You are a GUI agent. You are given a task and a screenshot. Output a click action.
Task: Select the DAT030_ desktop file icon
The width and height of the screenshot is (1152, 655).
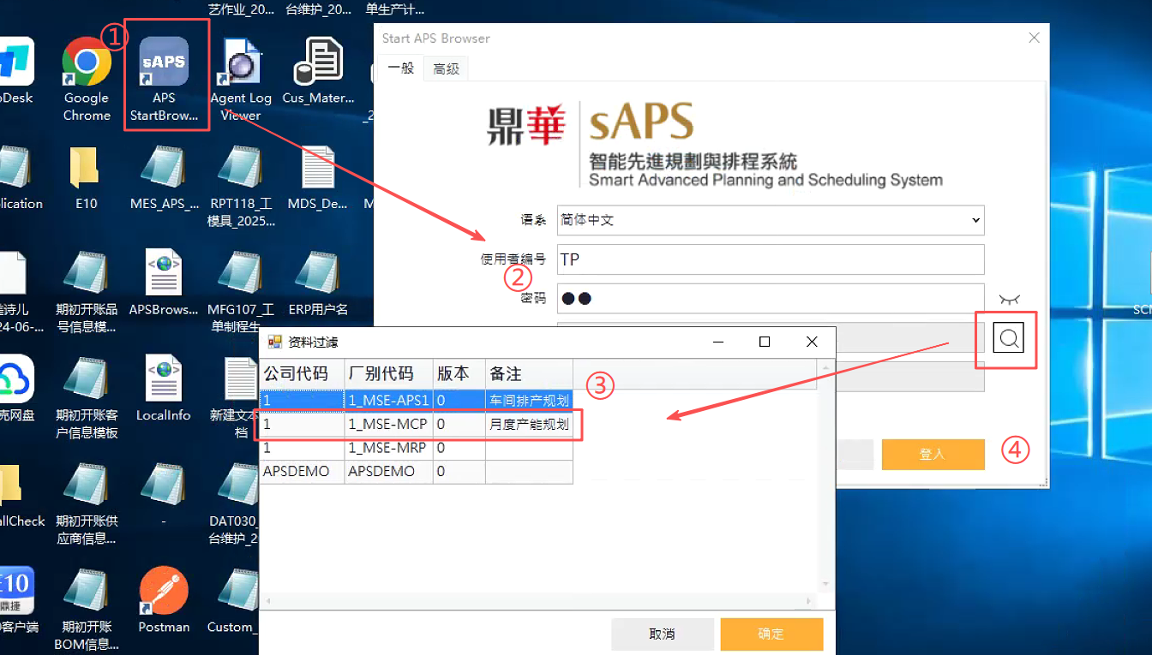click(234, 503)
